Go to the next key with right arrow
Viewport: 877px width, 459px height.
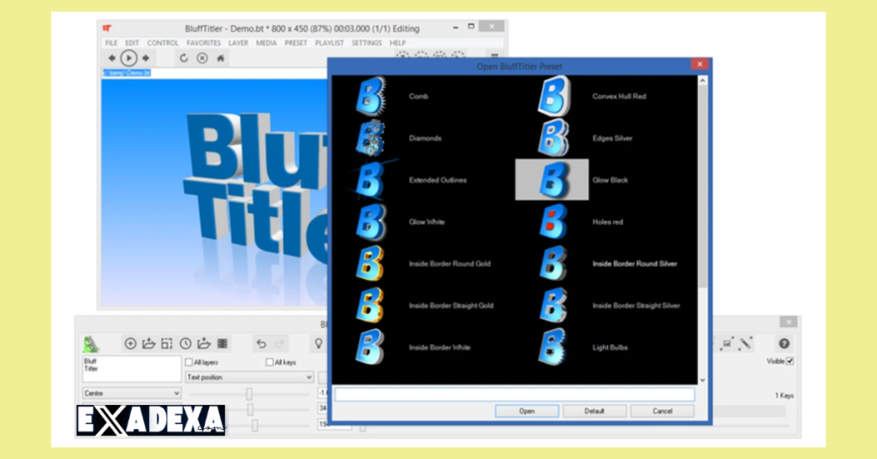pyautogui.click(x=146, y=58)
